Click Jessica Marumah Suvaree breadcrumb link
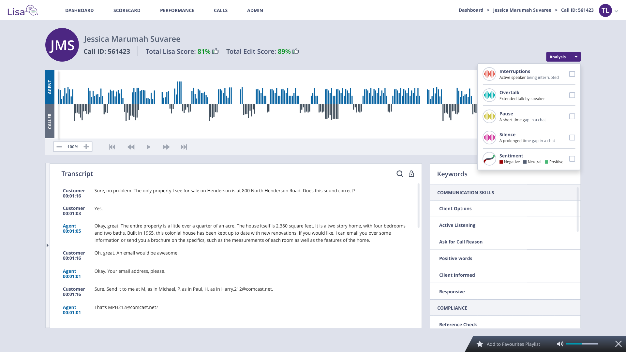626x352 pixels. pyautogui.click(x=522, y=10)
